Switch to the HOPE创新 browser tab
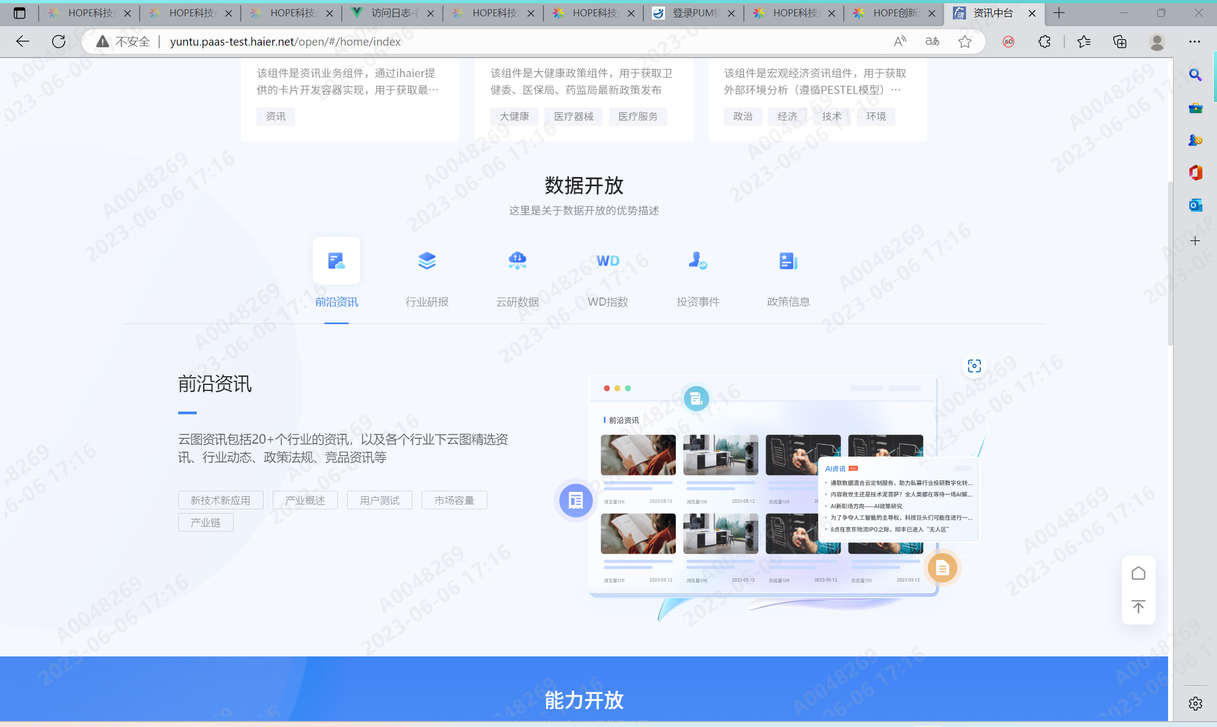Viewport: 1217px width, 727px height. pos(895,13)
